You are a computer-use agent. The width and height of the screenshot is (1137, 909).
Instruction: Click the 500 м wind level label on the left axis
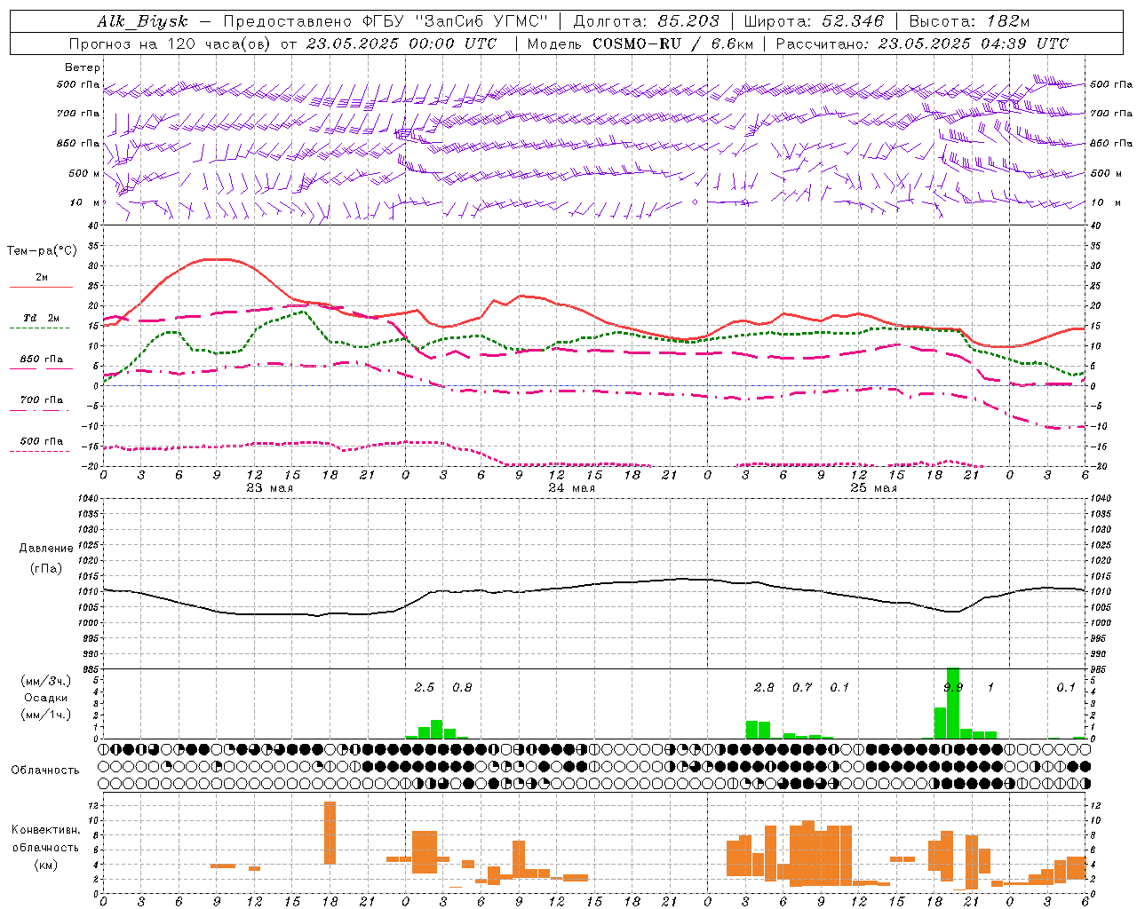[84, 173]
